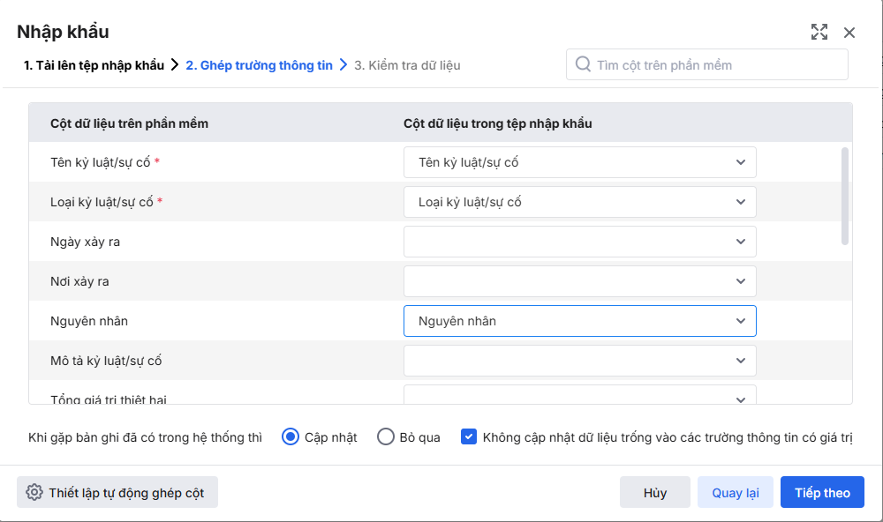Click the Tìm cột trên phần mềm search field
Viewport: 883px width, 522px height.
tap(715, 64)
